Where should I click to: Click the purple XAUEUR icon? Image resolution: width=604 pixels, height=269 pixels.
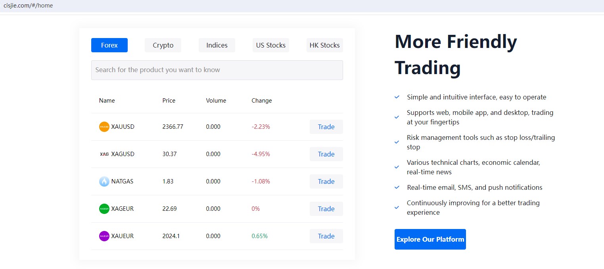[104, 236]
